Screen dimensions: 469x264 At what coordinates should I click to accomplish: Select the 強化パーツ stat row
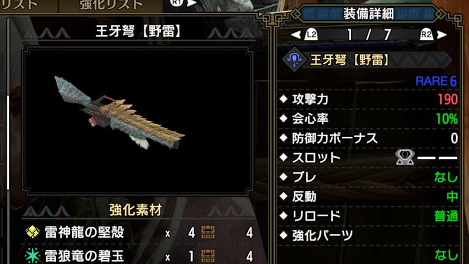coord(368,235)
